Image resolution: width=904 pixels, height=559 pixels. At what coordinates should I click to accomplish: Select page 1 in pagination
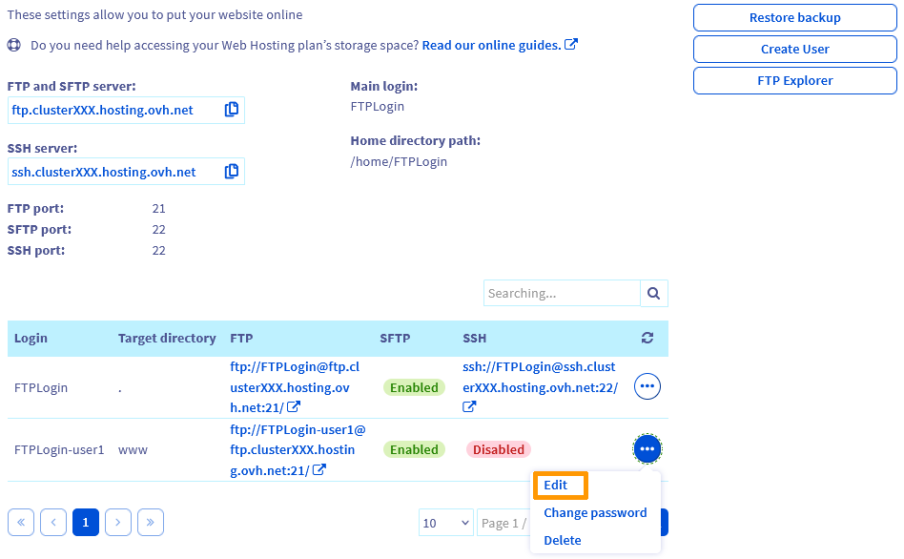click(x=86, y=522)
